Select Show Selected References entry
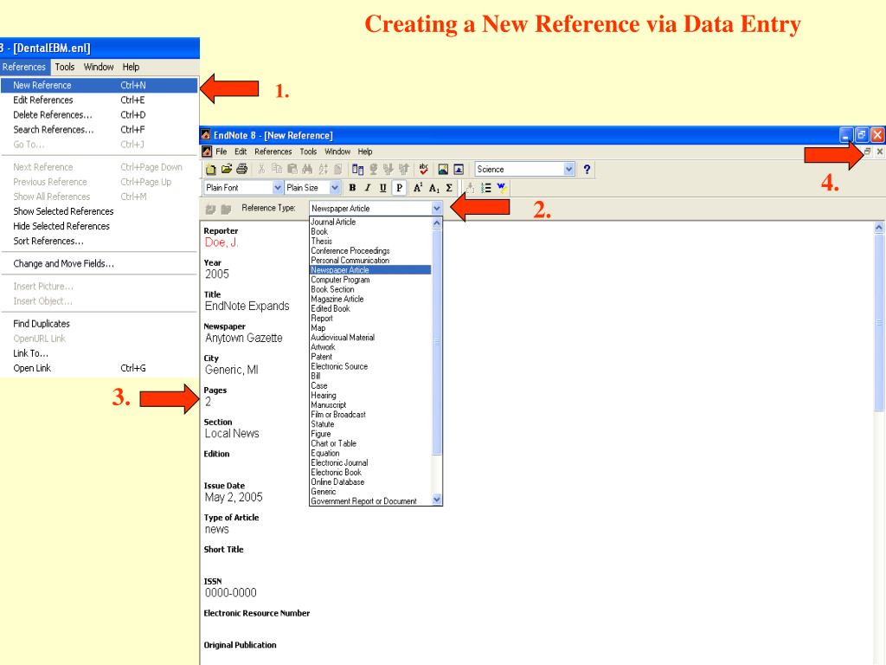Screen dimensions: 886x665 (x=100, y=211)
